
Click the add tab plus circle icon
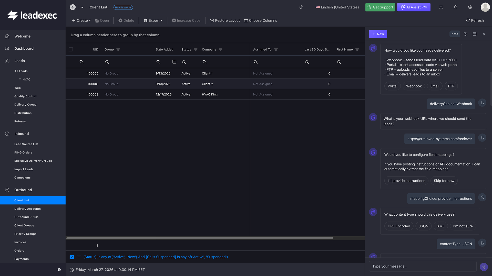tap(301, 7)
